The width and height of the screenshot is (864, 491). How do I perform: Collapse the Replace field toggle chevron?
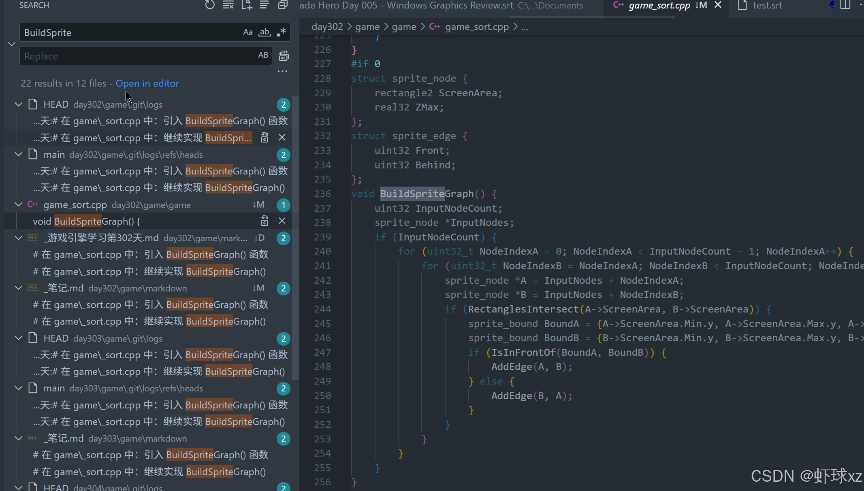pos(12,44)
